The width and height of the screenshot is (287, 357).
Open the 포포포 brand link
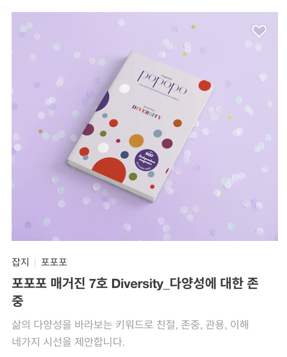[x=54, y=262]
